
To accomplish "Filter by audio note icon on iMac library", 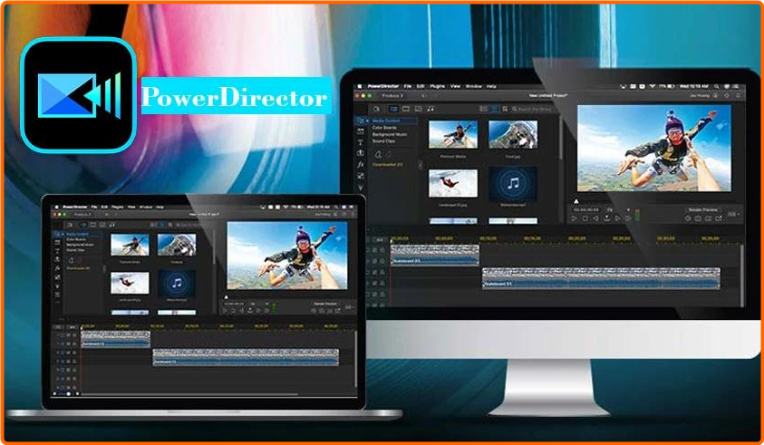I will 430,109.
